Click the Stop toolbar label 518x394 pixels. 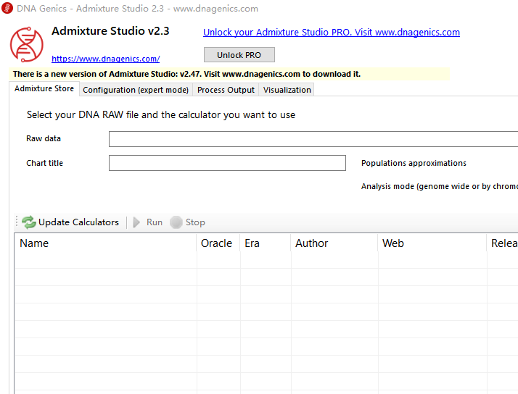pyautogui.click(x=195, y=222)
